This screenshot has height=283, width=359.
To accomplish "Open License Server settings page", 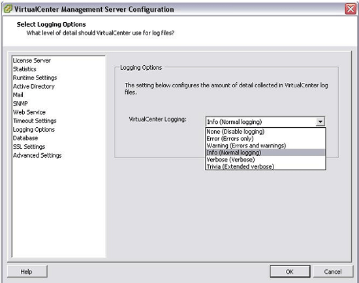I will tap(32, 61).
